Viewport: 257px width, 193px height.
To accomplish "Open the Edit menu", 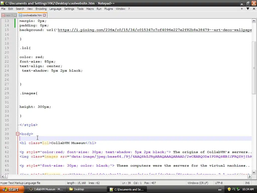I will tap(11, 9).
